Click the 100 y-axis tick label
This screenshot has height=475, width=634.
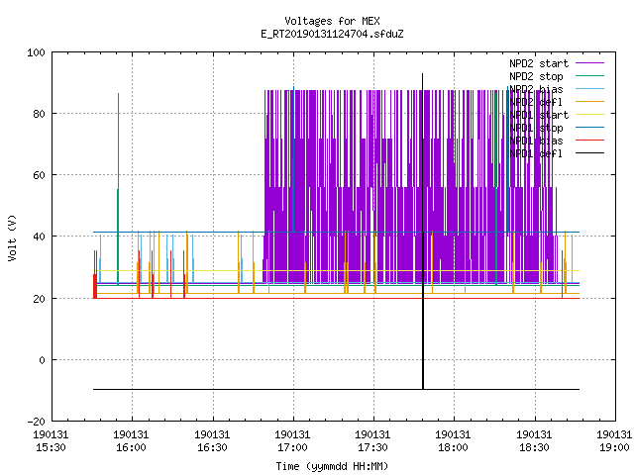click(36, 52)
